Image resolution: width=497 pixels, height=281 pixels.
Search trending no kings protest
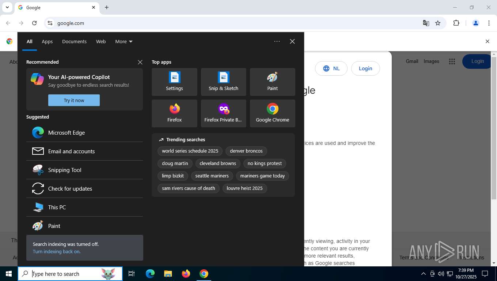pos(265,163)
